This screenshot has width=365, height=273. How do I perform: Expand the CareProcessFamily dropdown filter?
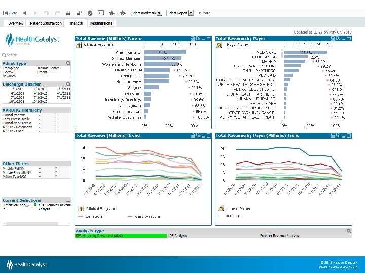(40, 119)
